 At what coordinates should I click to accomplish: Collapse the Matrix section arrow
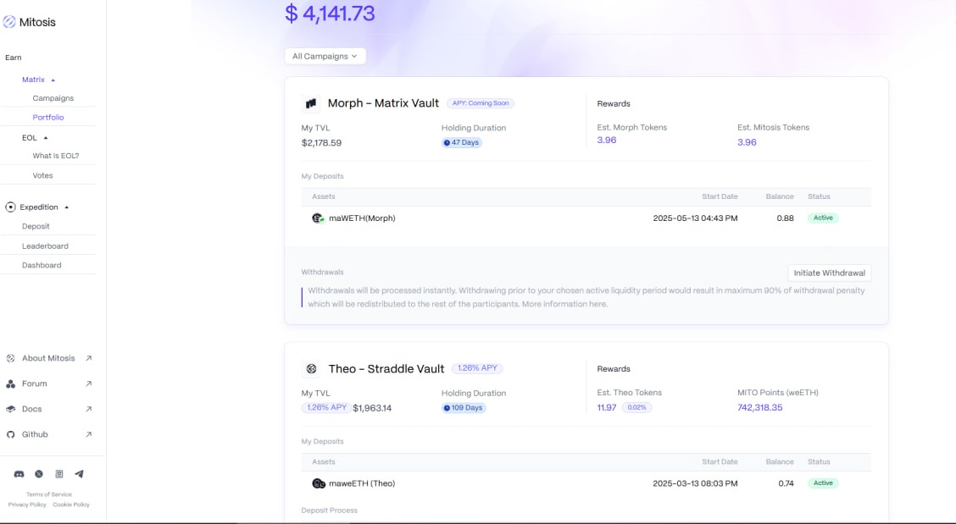pyautogui.click(x=53, y=80)
